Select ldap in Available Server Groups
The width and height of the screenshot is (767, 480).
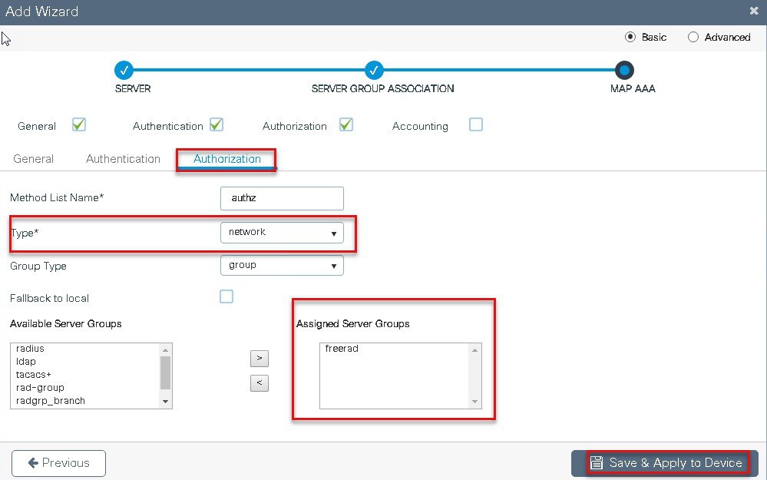tap(26, 362)
